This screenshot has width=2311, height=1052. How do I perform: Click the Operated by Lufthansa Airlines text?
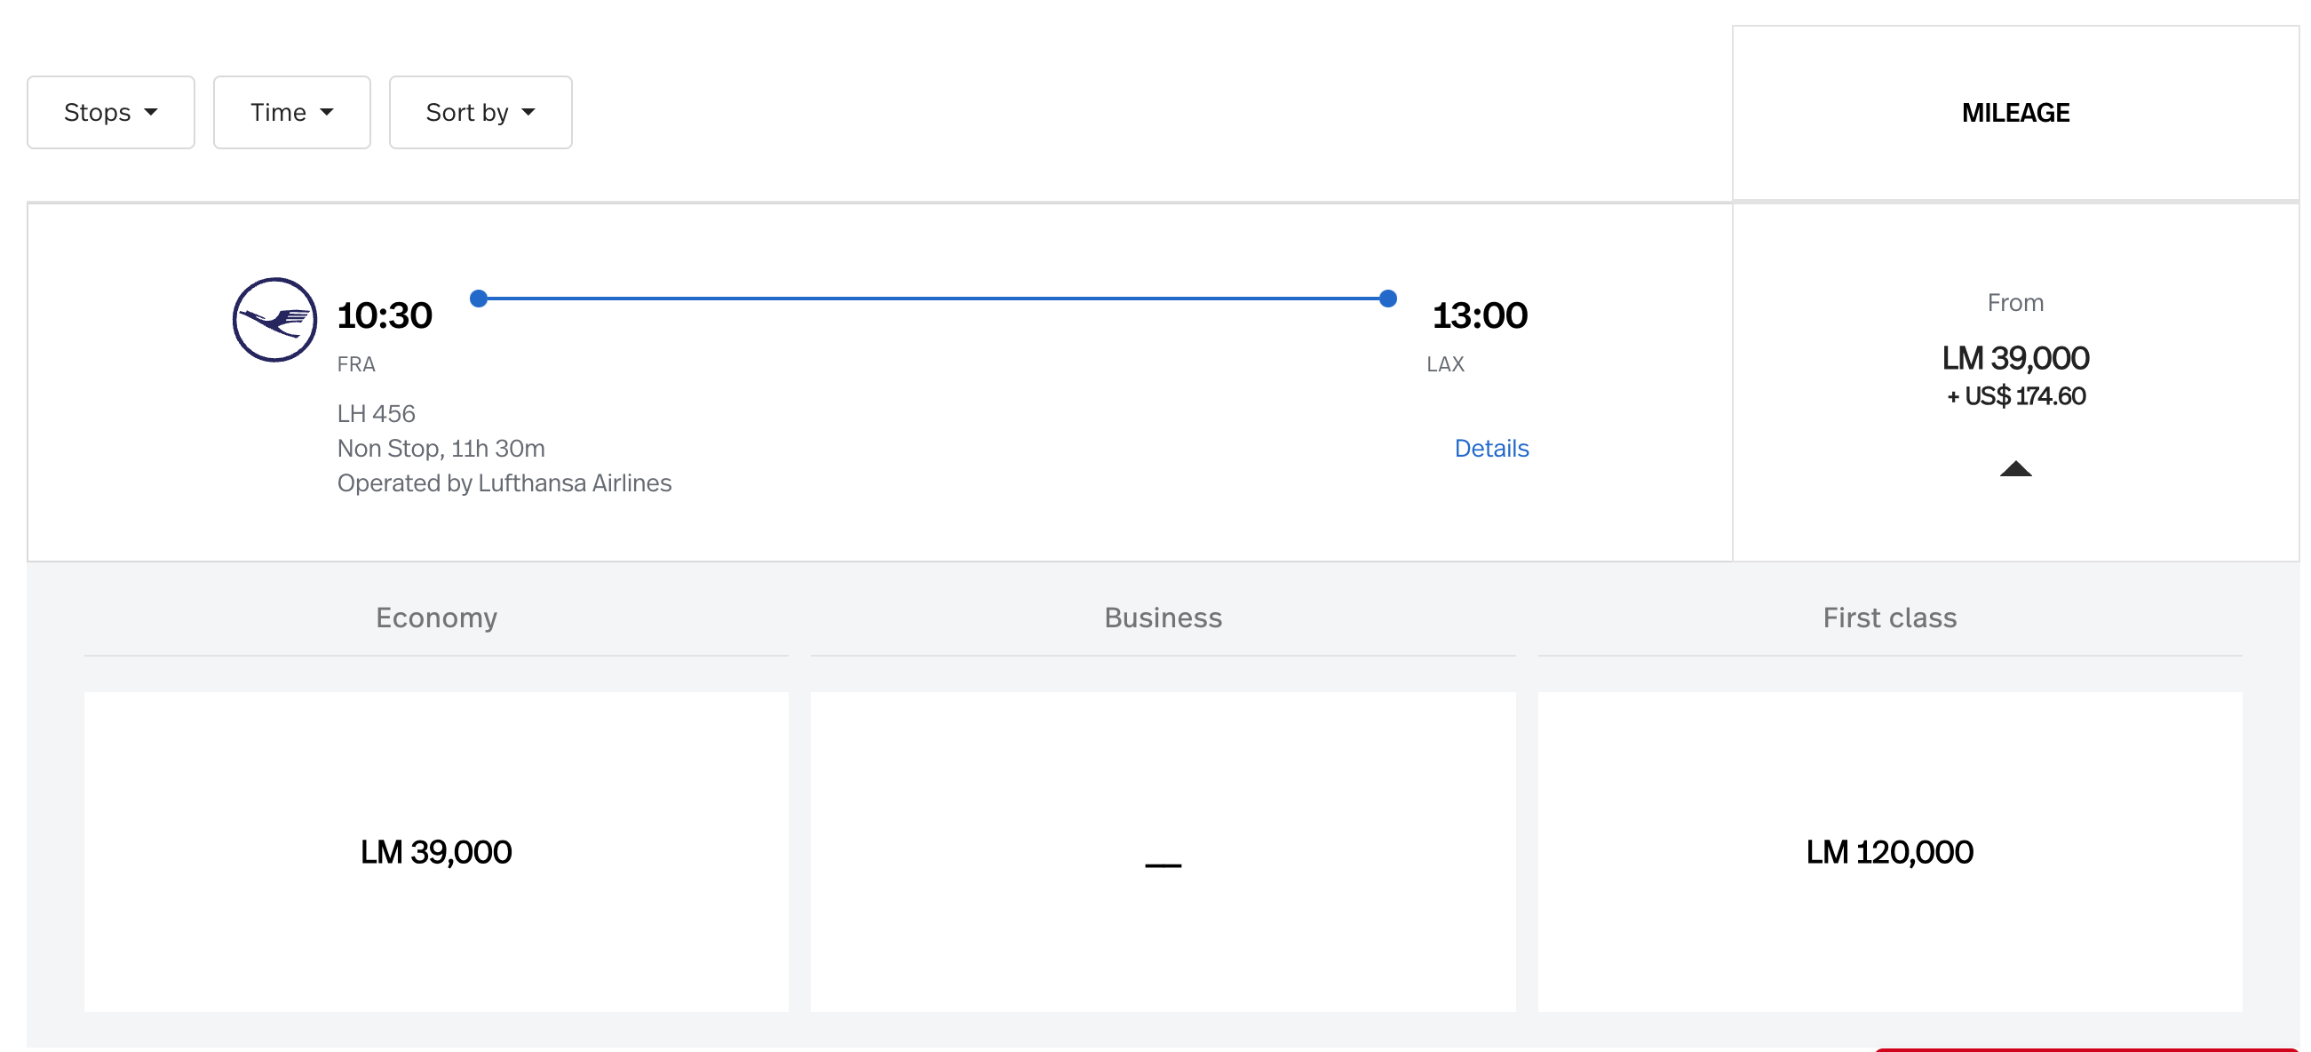point(504,483)
